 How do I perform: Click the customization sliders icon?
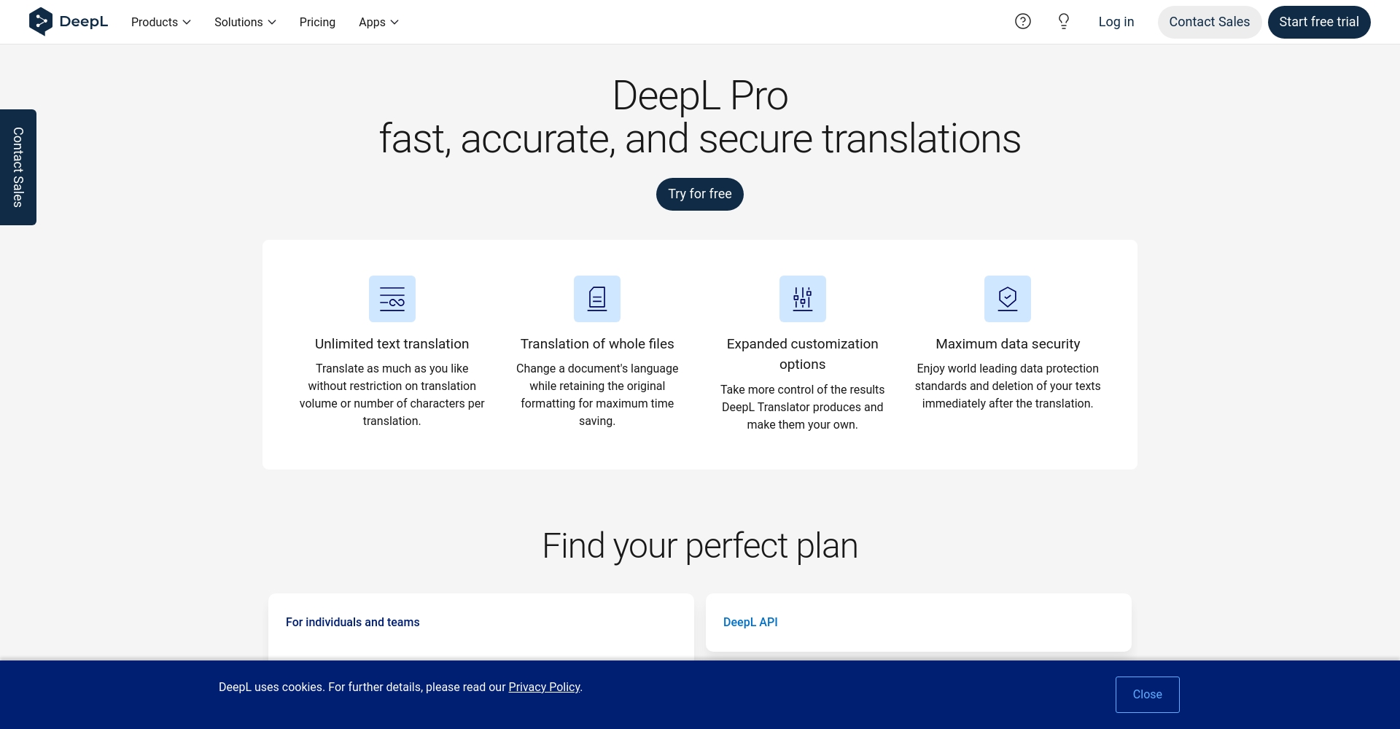(x=803, y=299)
